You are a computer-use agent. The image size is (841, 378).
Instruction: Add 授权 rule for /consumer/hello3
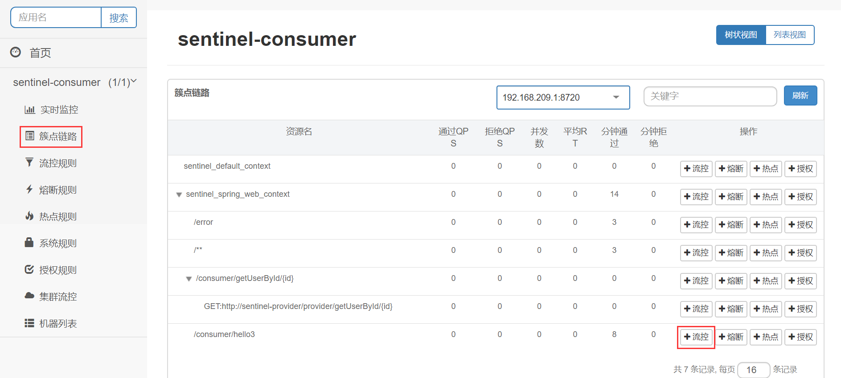click(x=800, y=337)
